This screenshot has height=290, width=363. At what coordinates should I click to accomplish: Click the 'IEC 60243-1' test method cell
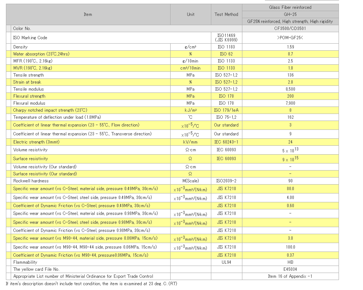coord(226,142)
